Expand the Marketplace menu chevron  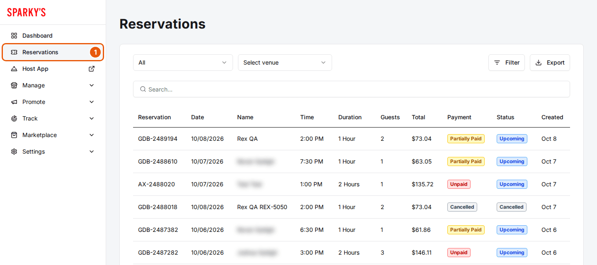[x=92, y=135]
